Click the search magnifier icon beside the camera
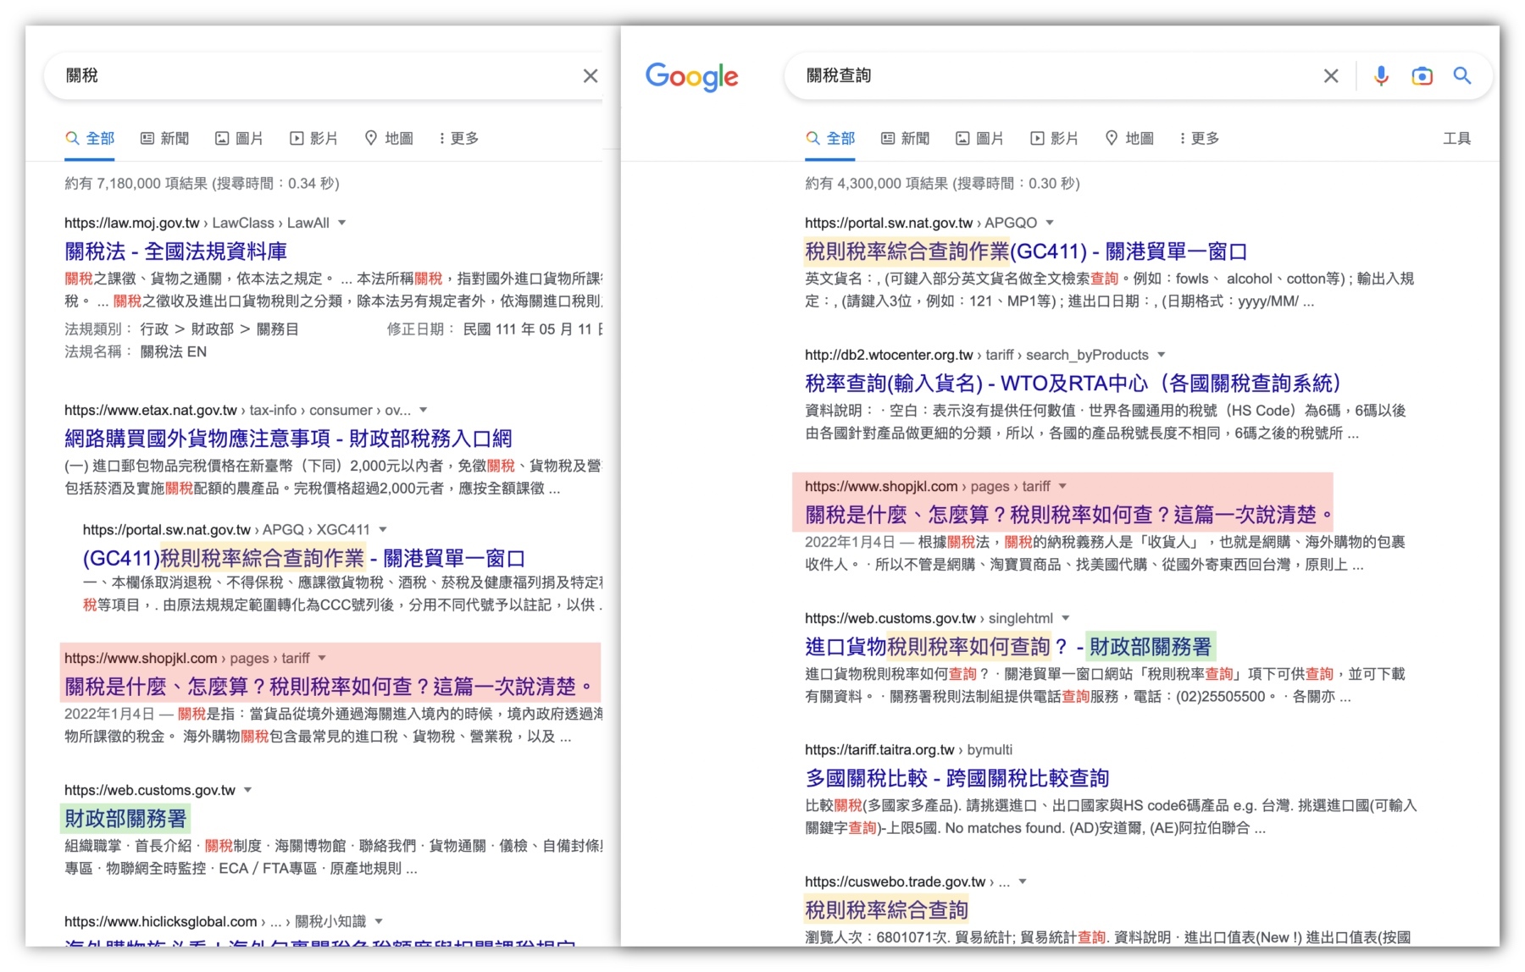The width and height of the screenshot is (1525, 972). [x=1462, y=76]
